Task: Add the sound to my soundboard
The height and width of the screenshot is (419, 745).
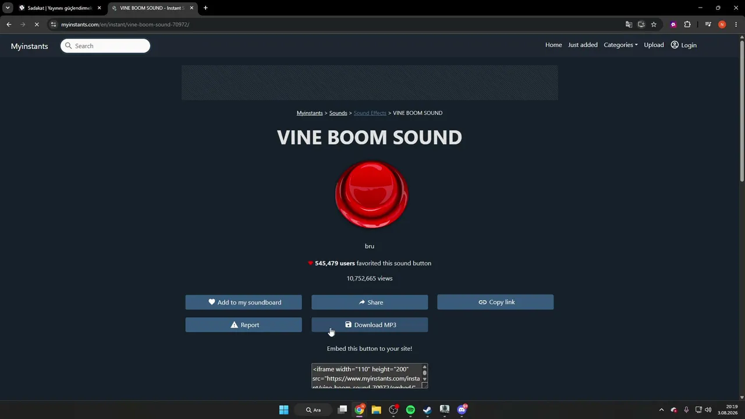Action: click(243, 302)
